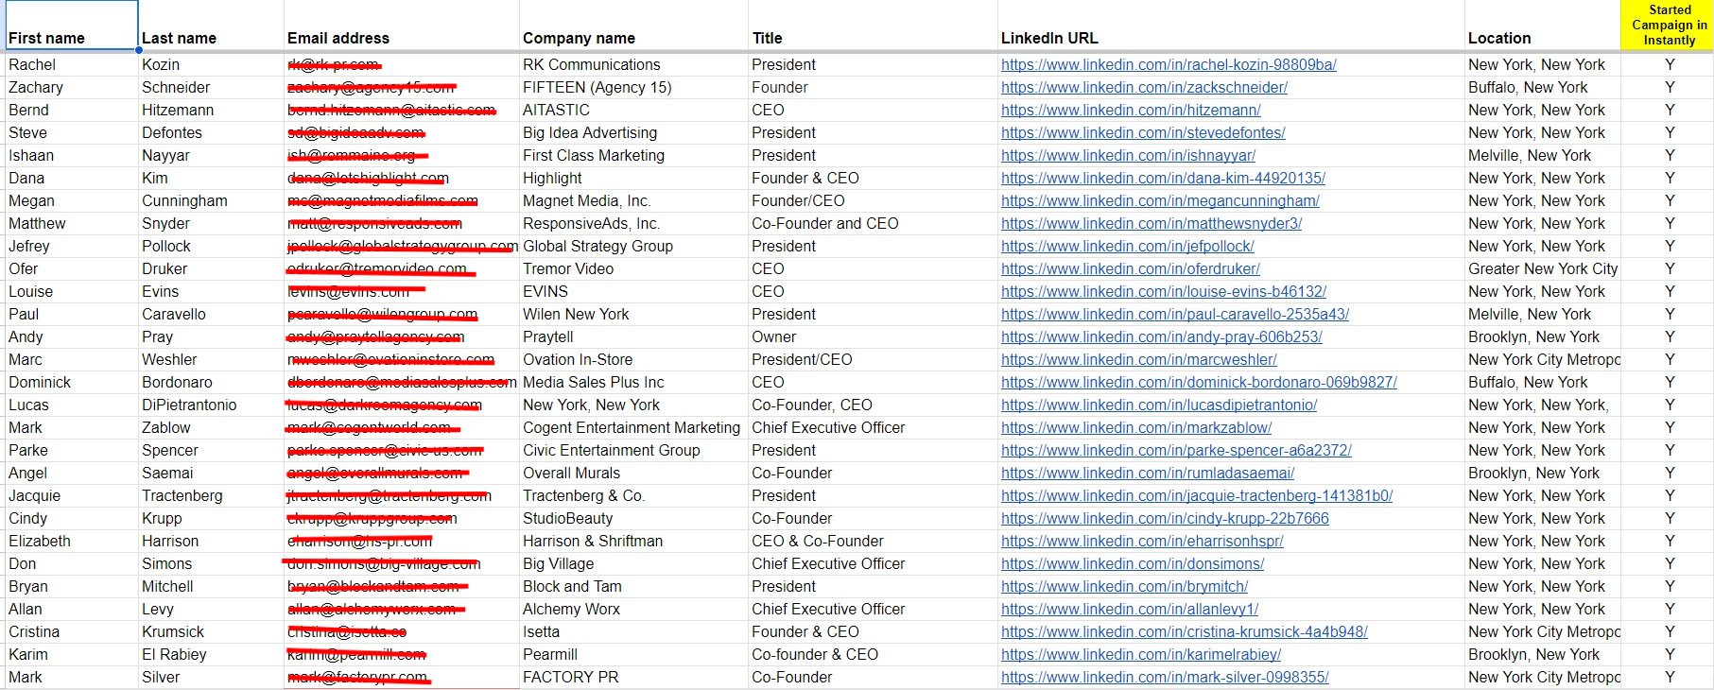Open Ofer Druker's LinkedIn link
Screen dimensions: 1714x690
pos(1130,269)
